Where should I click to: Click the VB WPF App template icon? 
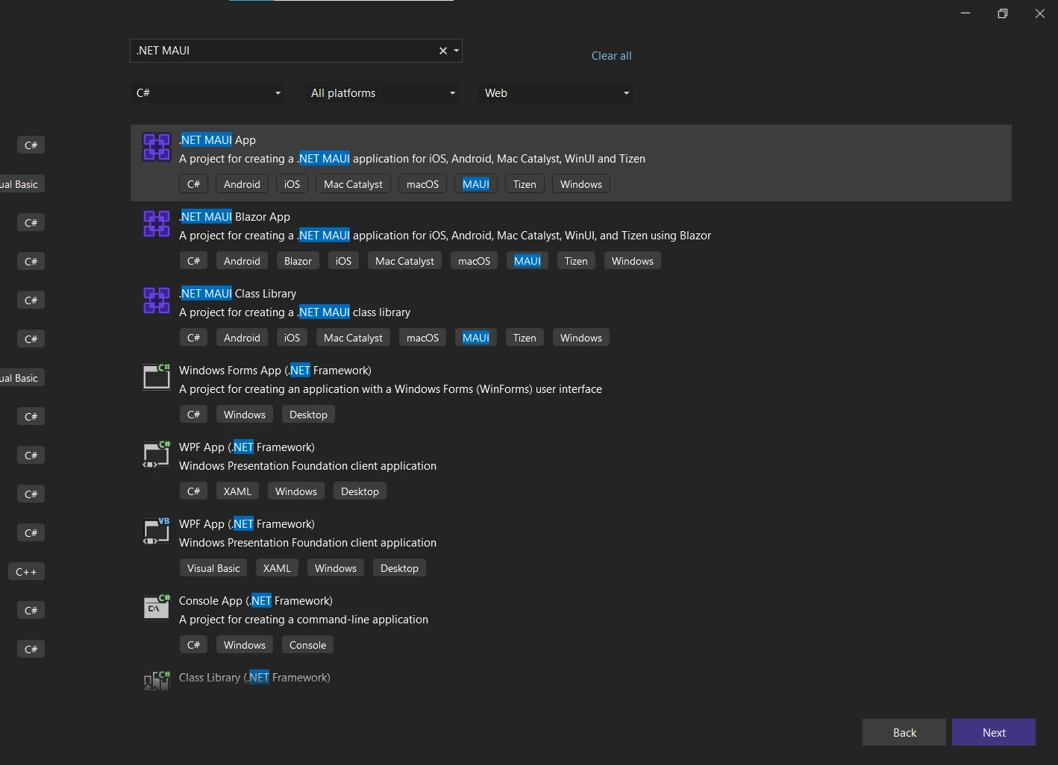(157, 530)
